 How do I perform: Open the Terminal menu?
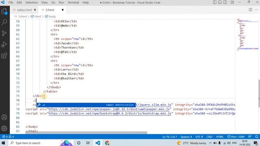coord(73,2)
